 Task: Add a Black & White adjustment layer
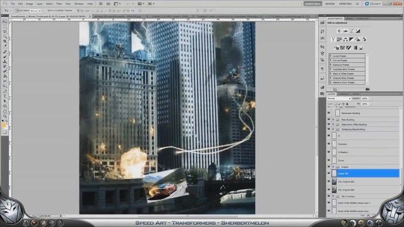tap(352, 39)
